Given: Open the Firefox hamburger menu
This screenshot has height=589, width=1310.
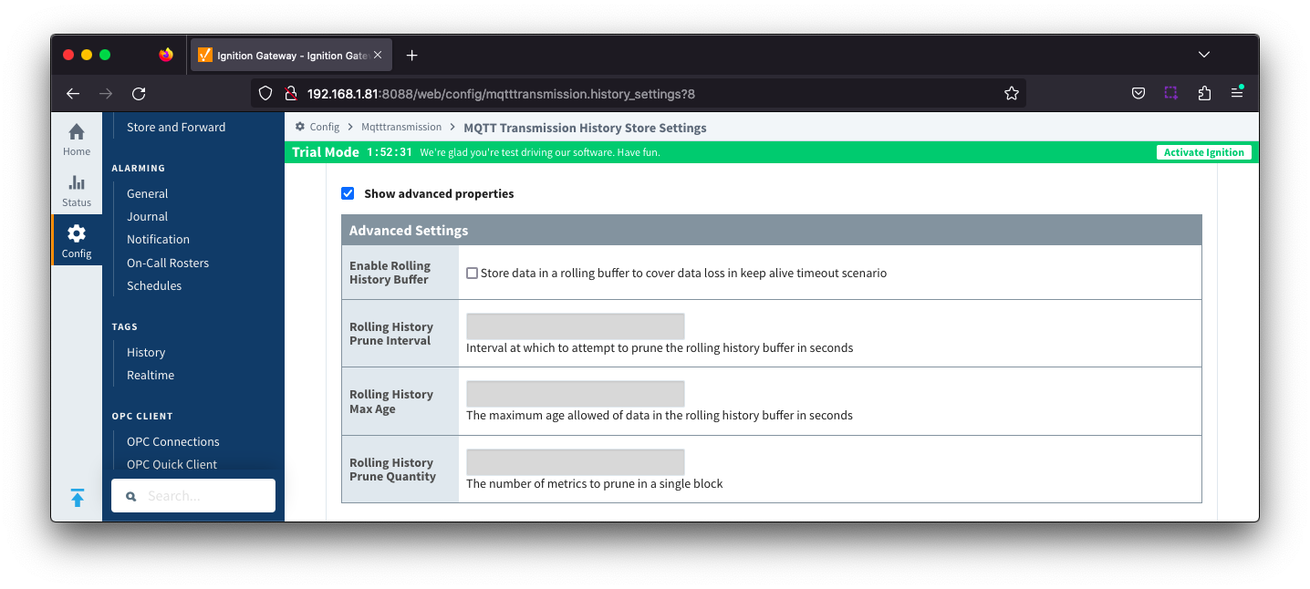Looking at the screenshot, I should pos(1237,93).
